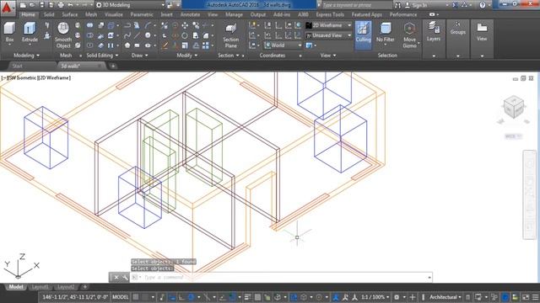Open the Architectural units dropdown in status bar
Screen dimensions: 540x303
[445, 297]
